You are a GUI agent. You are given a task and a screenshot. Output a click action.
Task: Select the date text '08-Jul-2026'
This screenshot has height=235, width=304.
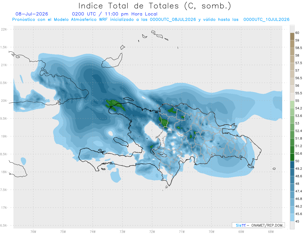(32, 14)
